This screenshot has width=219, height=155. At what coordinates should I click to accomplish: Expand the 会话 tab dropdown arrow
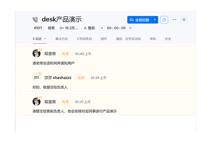coord(45,39)
